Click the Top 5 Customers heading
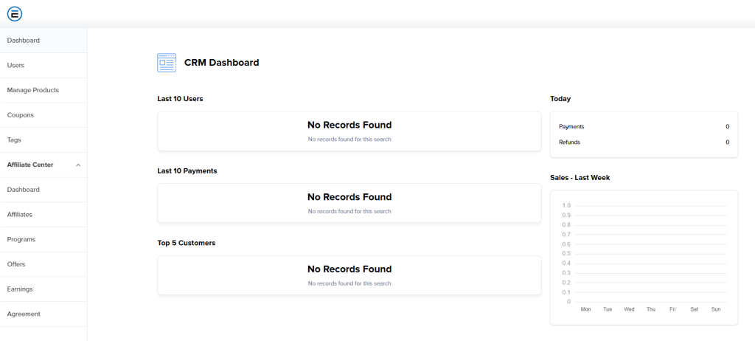The image size is (755, 341). (x=187, y=243)
